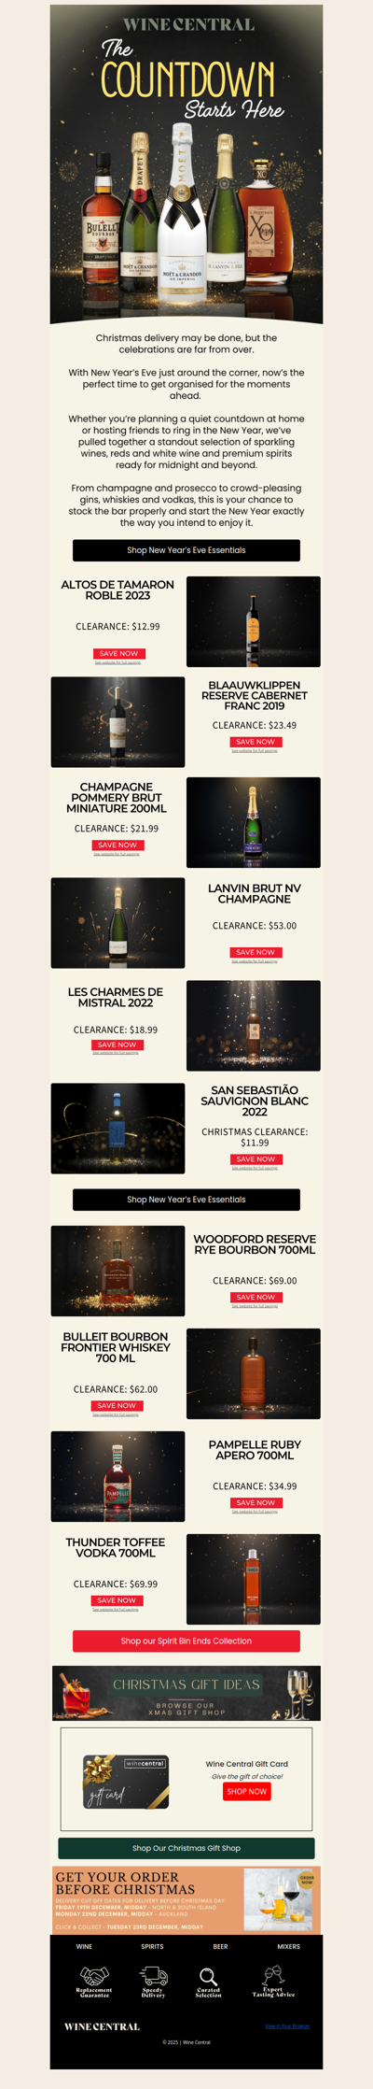373x2089 pixels.
Task: Open the MIXERS footer menu item
Action: [x=288, y=1946]
